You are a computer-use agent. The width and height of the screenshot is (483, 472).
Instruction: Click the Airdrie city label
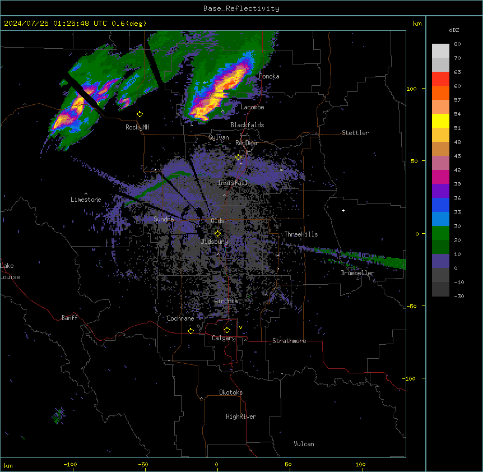pyautogui.click(x=226, y=302)
